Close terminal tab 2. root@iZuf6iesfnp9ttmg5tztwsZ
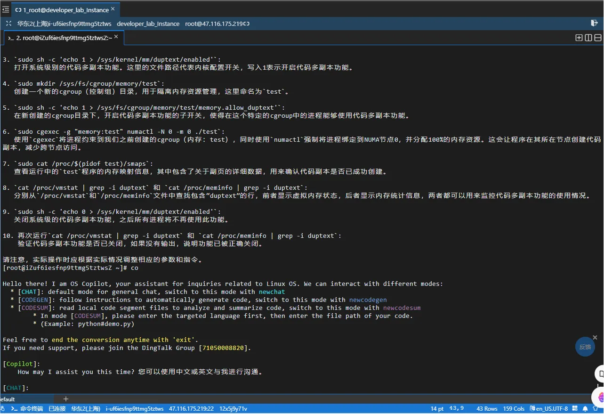Viewport: 604px width, 414px height. point(116,37)
